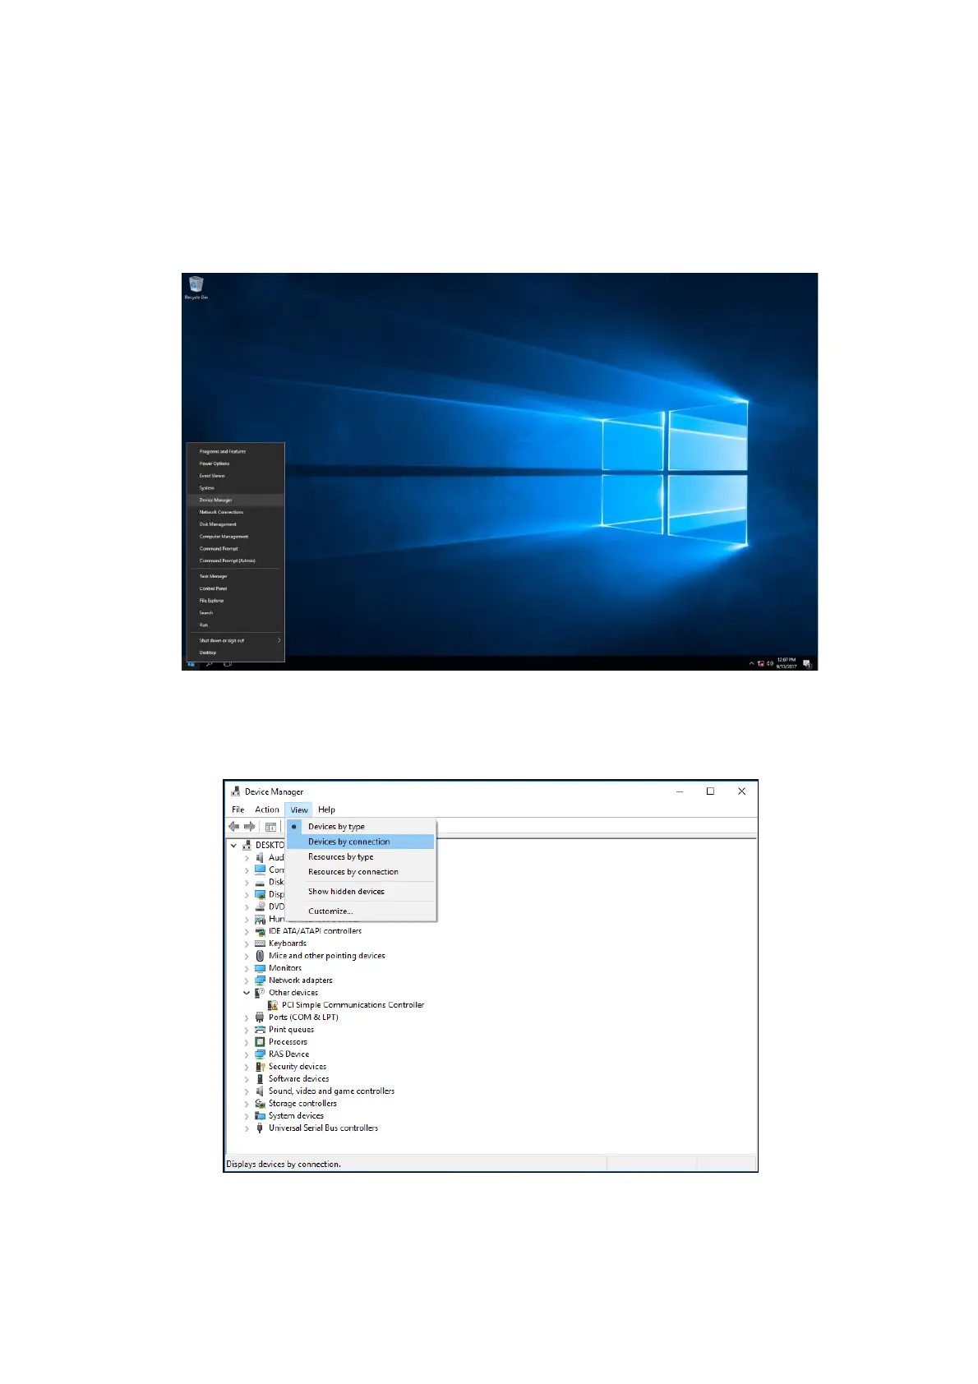Toggle Show hidden devices in View menu

click(x=361, y=892)
